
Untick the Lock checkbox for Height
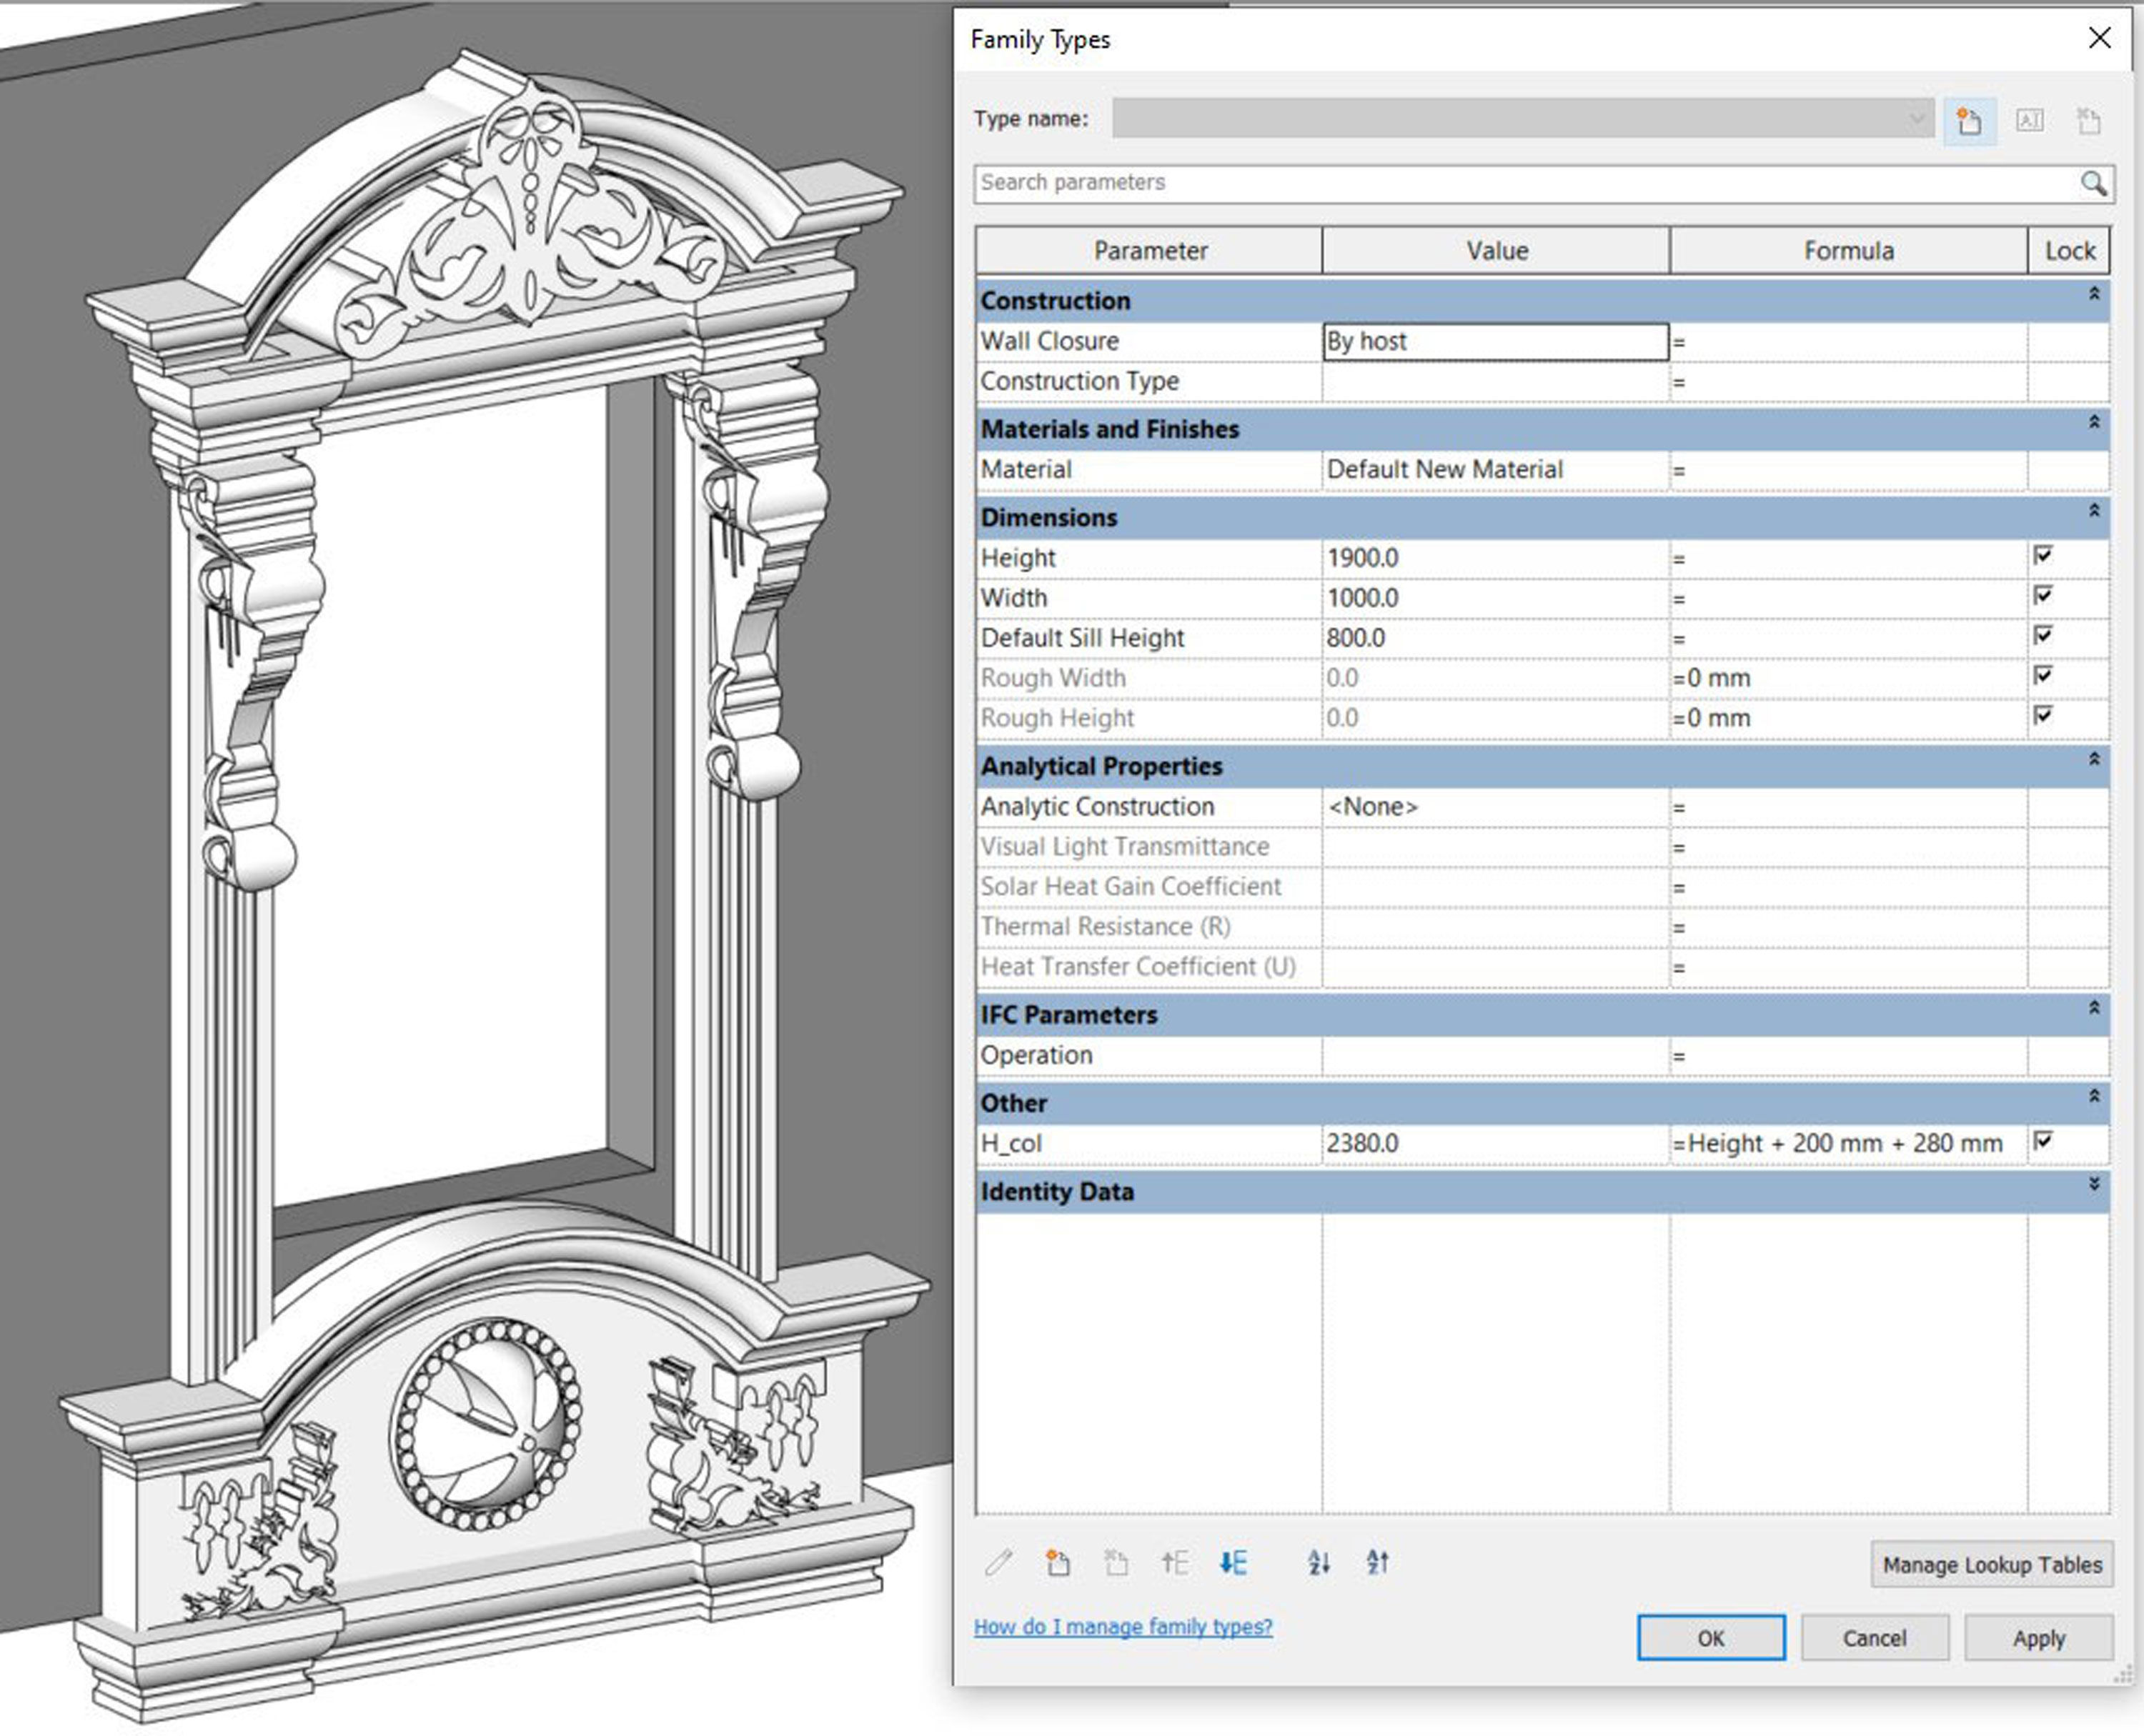tap(2043, 556)
